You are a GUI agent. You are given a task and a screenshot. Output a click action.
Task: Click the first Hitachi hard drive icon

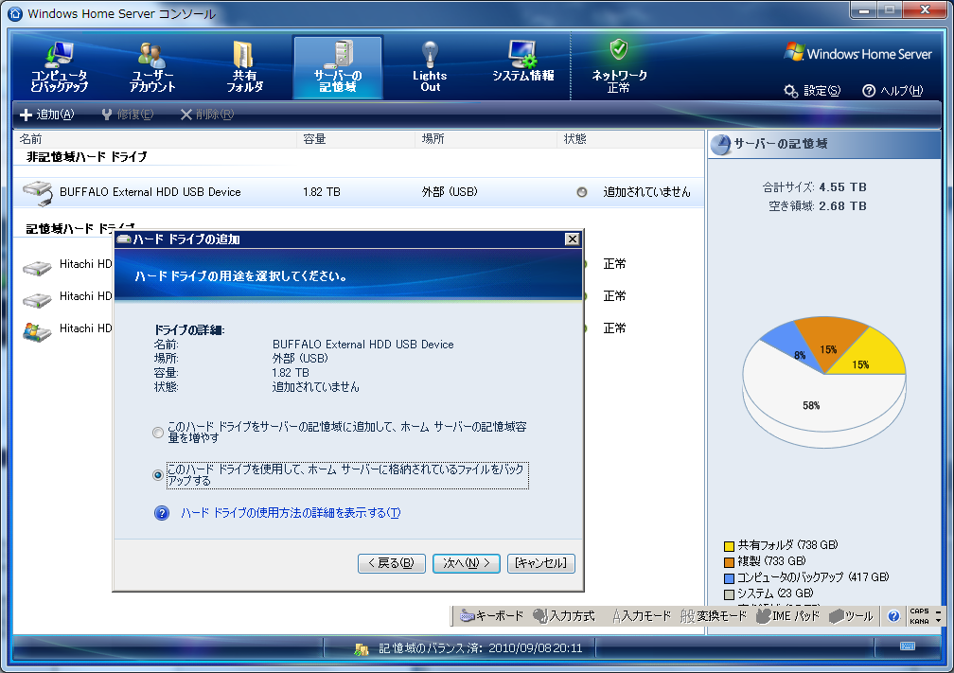click(x=37, y=267)
